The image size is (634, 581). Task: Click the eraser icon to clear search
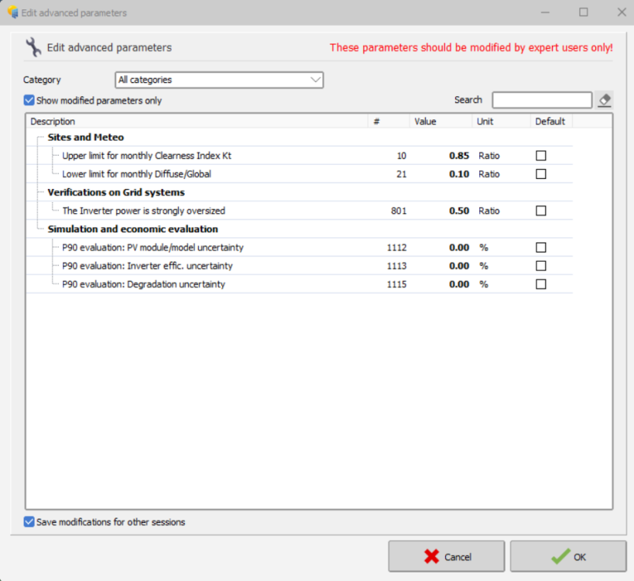(x=605, y=100)
